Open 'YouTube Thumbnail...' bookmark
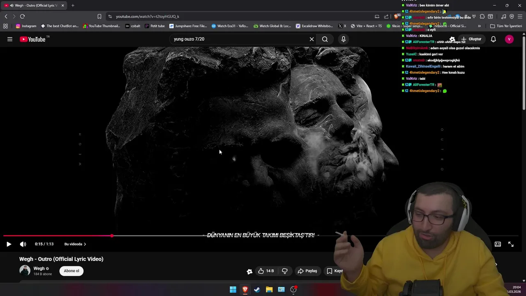Screen dimensions: 526x296 pos(102,26)
